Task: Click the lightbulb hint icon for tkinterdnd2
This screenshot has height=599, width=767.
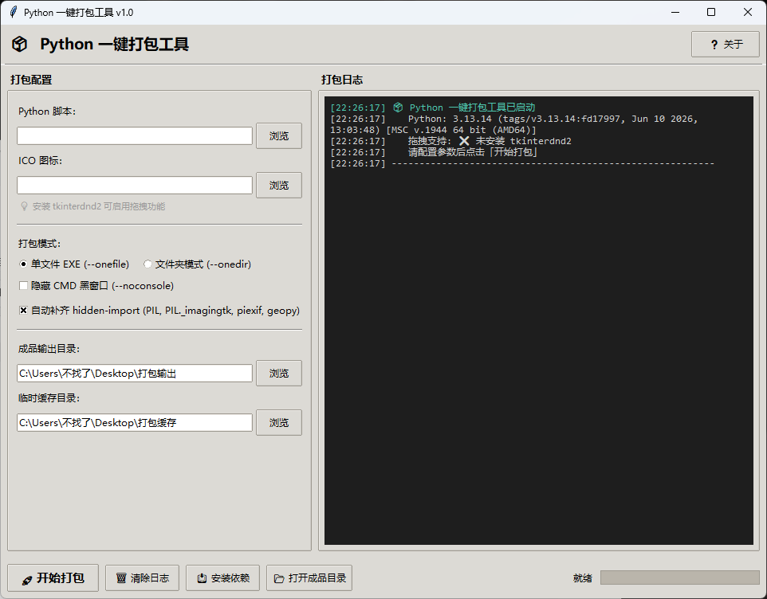Action: (24, 206)
